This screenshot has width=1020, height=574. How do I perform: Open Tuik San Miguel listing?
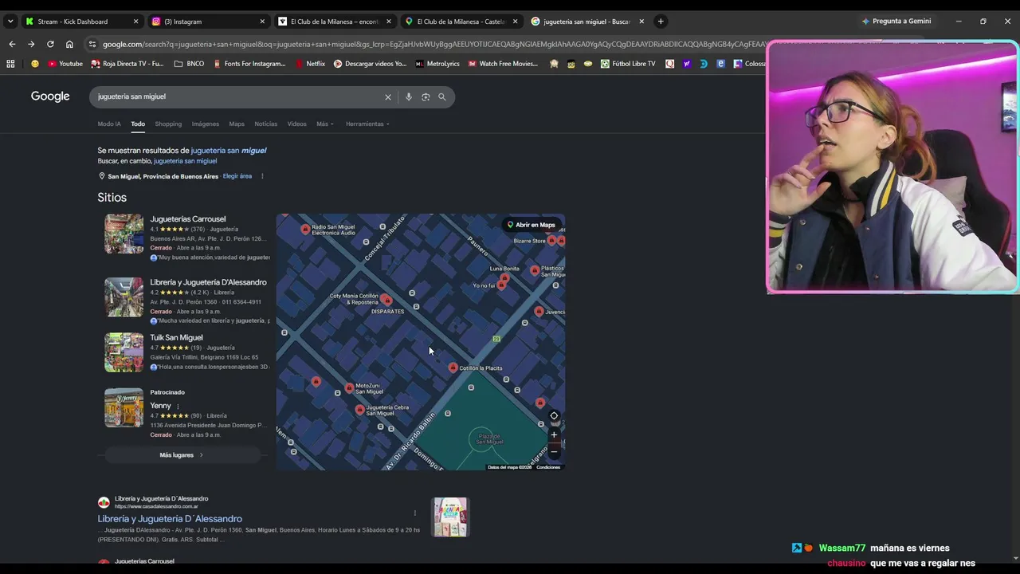(x=176, y=337)
